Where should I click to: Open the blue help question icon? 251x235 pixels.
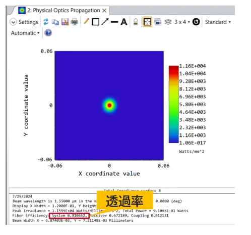coord(48,33)
